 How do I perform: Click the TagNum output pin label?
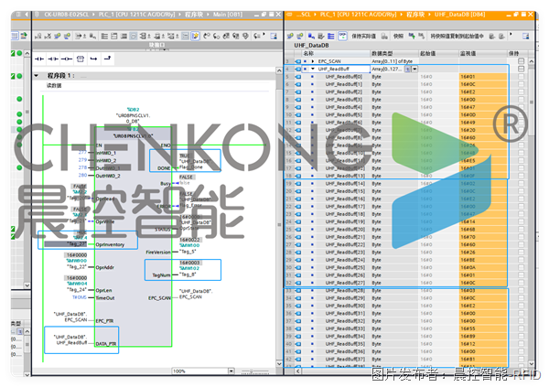click(x=161, y=275)
